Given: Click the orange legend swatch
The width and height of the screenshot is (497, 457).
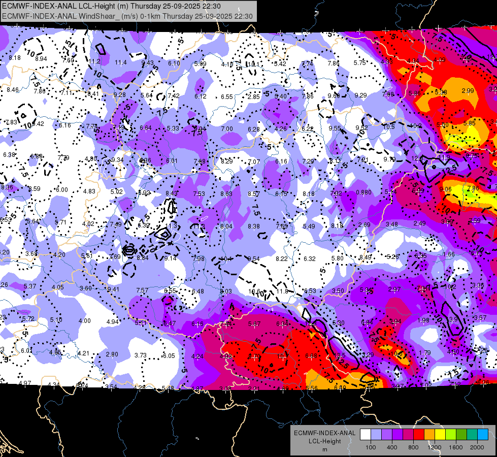Looking at the screenshot, I should coord(429,435).
